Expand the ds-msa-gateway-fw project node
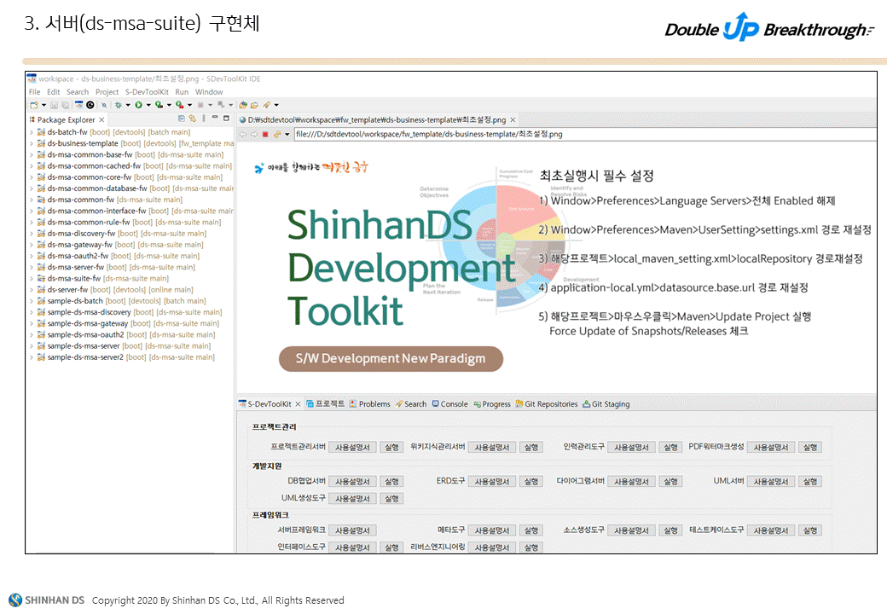This screenshot has height=614, width=887. [31, 245]
